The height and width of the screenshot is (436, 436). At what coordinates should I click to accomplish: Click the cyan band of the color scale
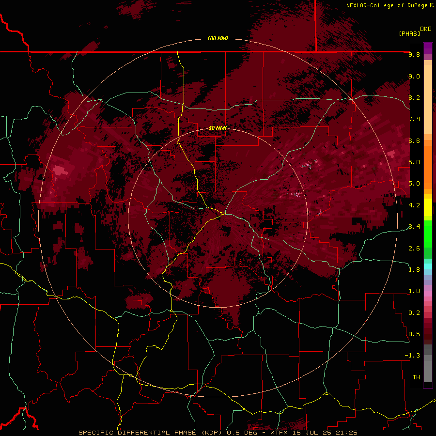point(428,266)
